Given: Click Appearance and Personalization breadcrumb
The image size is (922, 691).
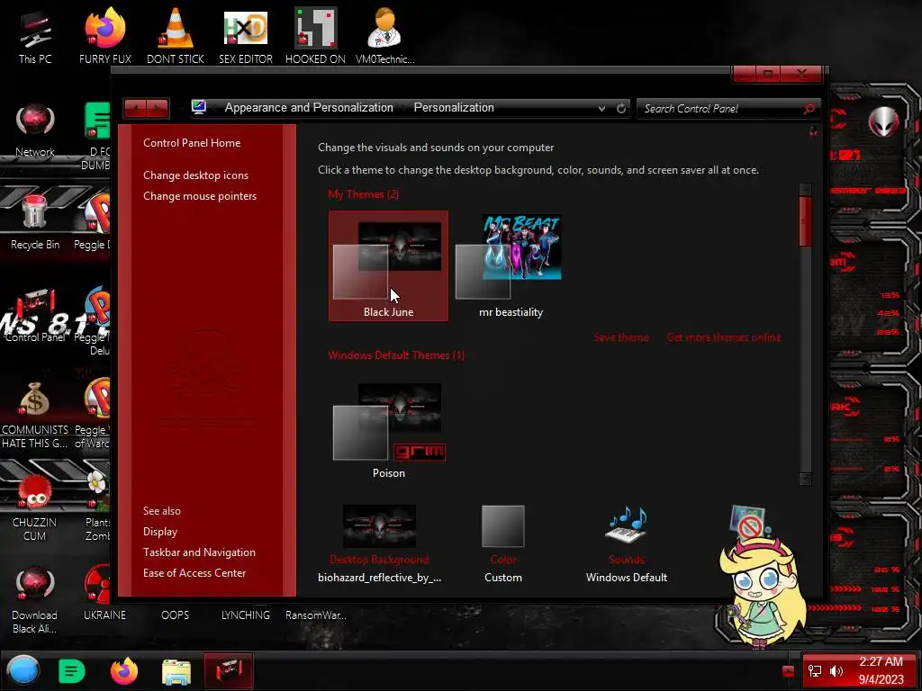Looking at the screenshot, I should [309, 108].
